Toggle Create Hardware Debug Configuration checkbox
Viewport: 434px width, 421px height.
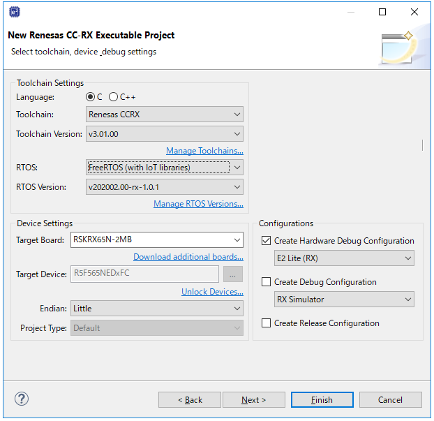[x=266, y=241]
